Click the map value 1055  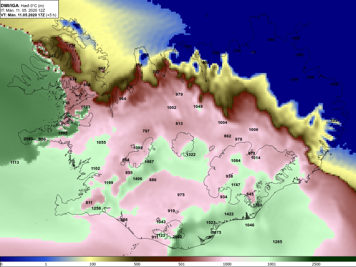(x=101, y=142)
